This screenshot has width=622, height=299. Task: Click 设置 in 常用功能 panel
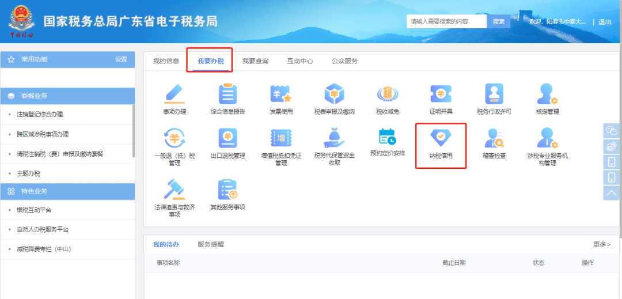click(x=121, y=59)
